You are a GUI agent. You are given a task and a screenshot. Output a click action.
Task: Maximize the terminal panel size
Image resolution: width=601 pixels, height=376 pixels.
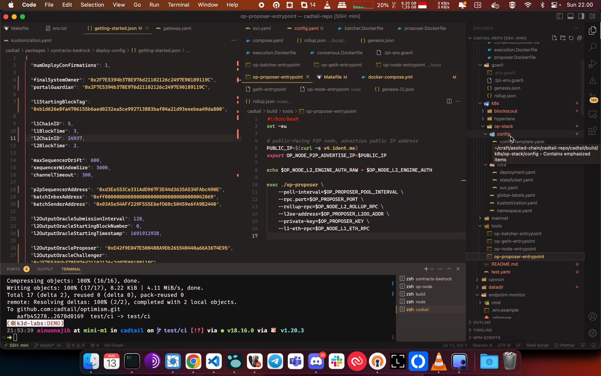click(449, 269)
